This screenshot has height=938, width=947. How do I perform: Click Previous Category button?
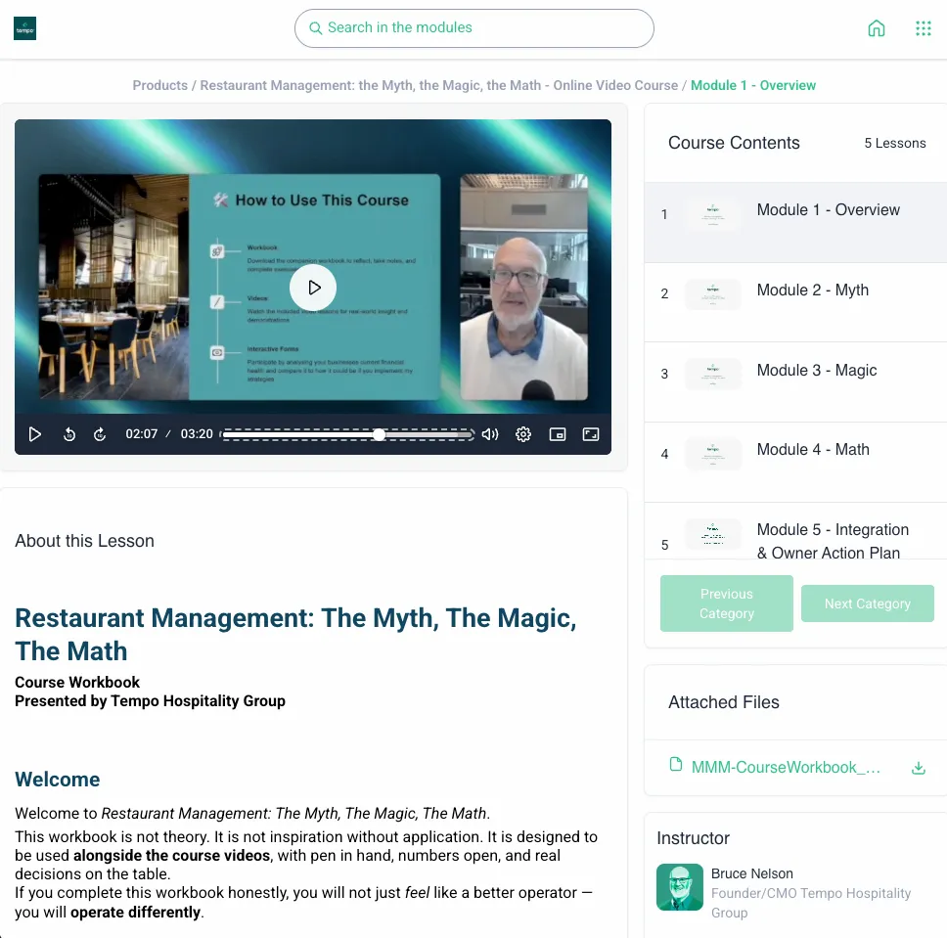coord(727,603)
